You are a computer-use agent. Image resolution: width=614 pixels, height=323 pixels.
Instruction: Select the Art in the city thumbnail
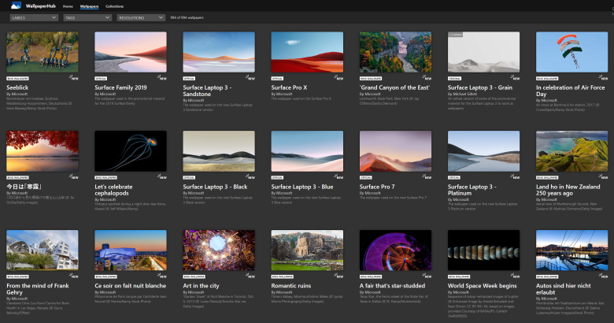[219, 251]
